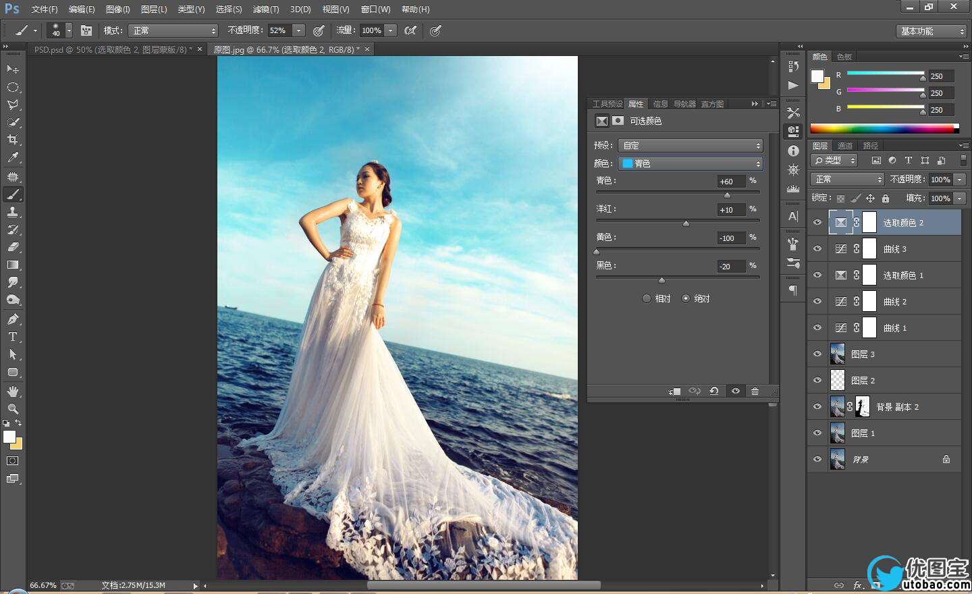Screen dimensions: 972x594
Task: Delete the adjustment layer using trash icon
Action: click(755, 391)
